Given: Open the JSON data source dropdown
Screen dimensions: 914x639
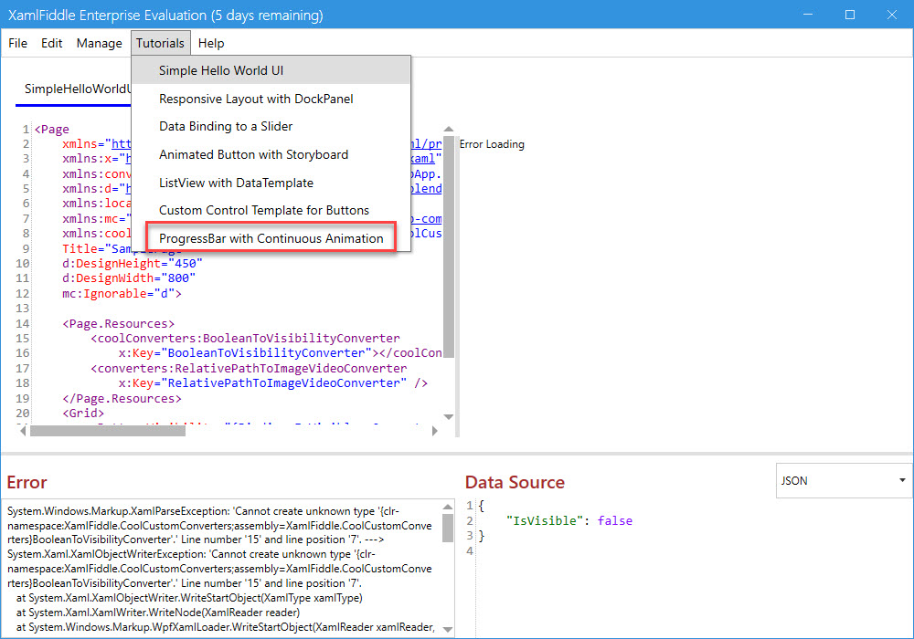Looking at the screenshot, I should (x=844, y=481).
